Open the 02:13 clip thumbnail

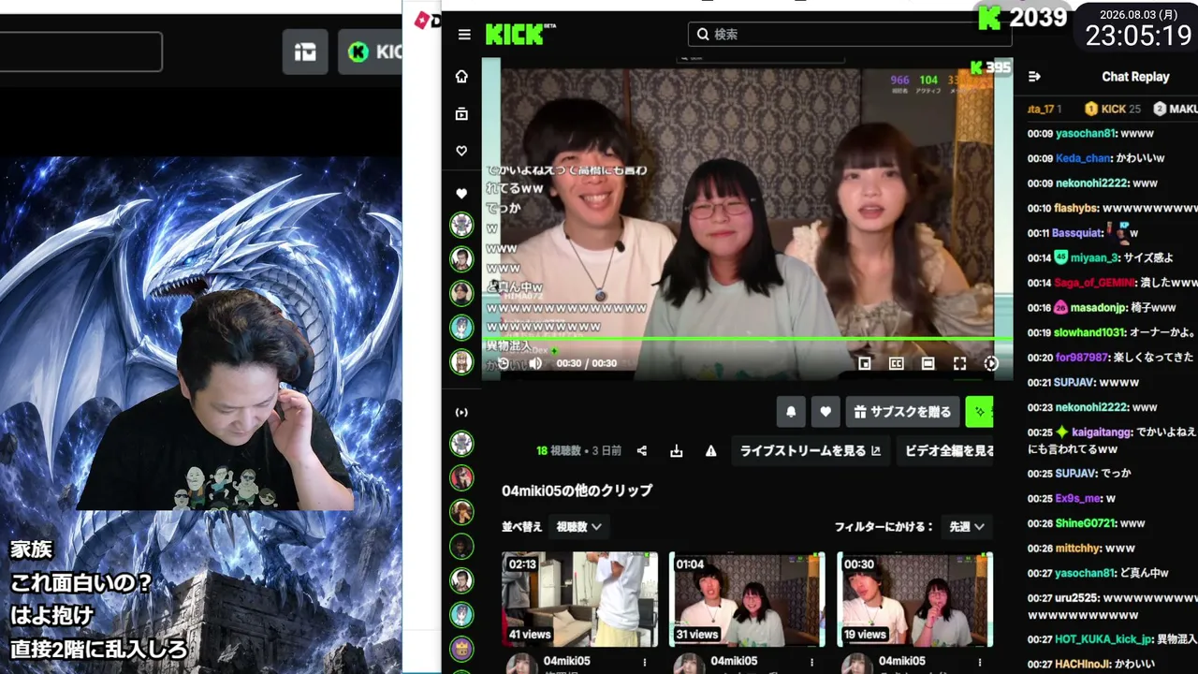coord(579,599)
